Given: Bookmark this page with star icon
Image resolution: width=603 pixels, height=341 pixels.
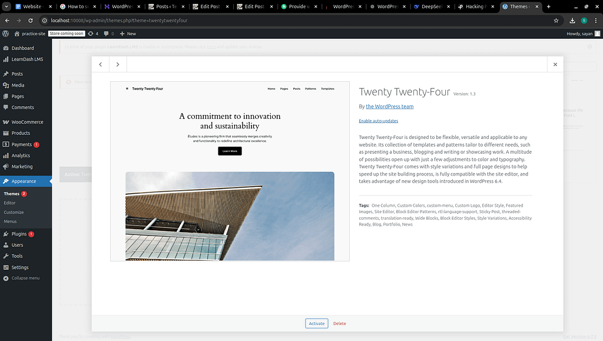Looking at the screenshot, I should (x=556, y=20).
